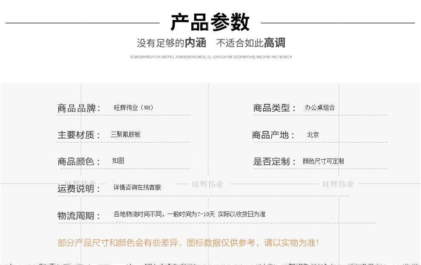Select the 颜色尺寸可定制 customization value
This screenshot has width=421, height=265.
click(323, 161)
